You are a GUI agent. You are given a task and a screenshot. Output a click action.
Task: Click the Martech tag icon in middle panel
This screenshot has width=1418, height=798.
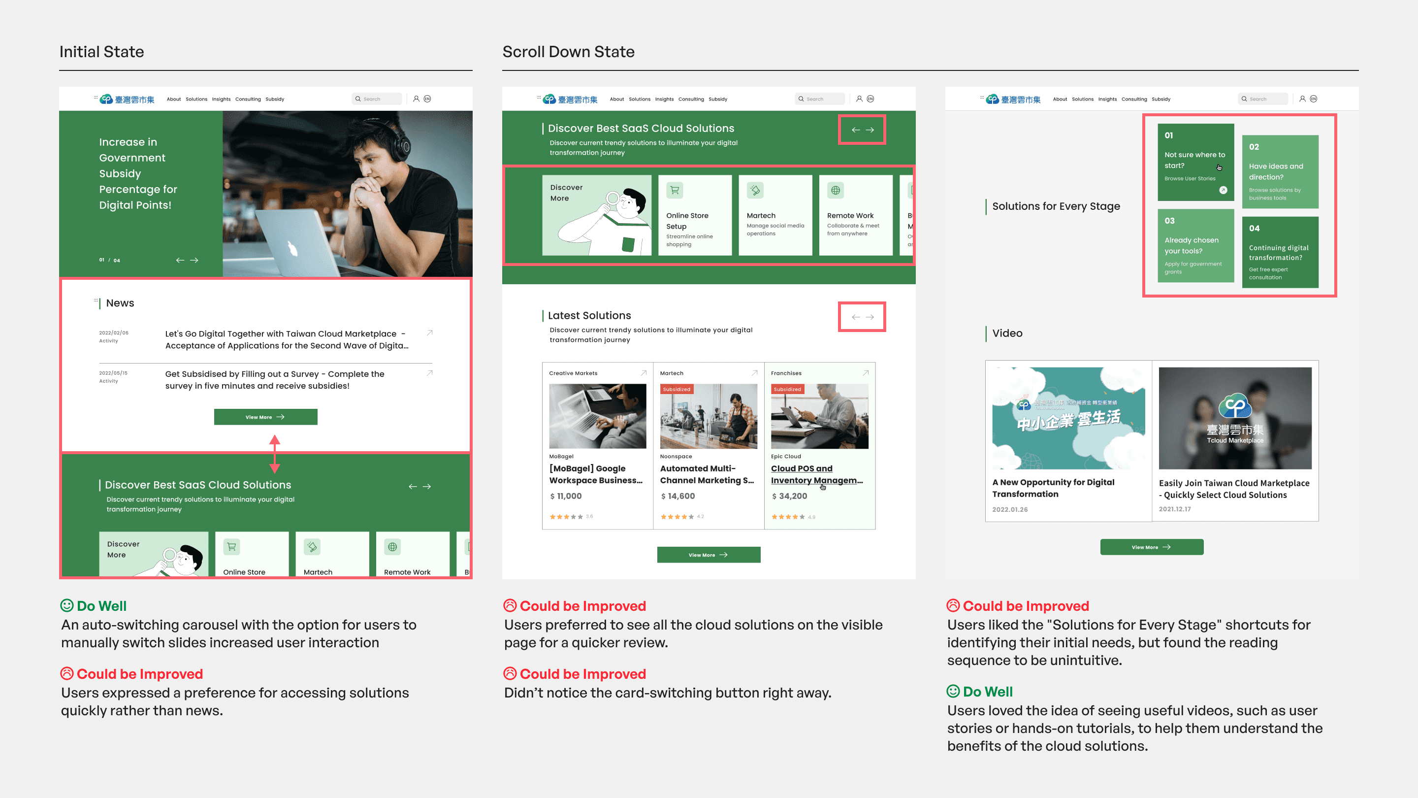coord(755,191)
